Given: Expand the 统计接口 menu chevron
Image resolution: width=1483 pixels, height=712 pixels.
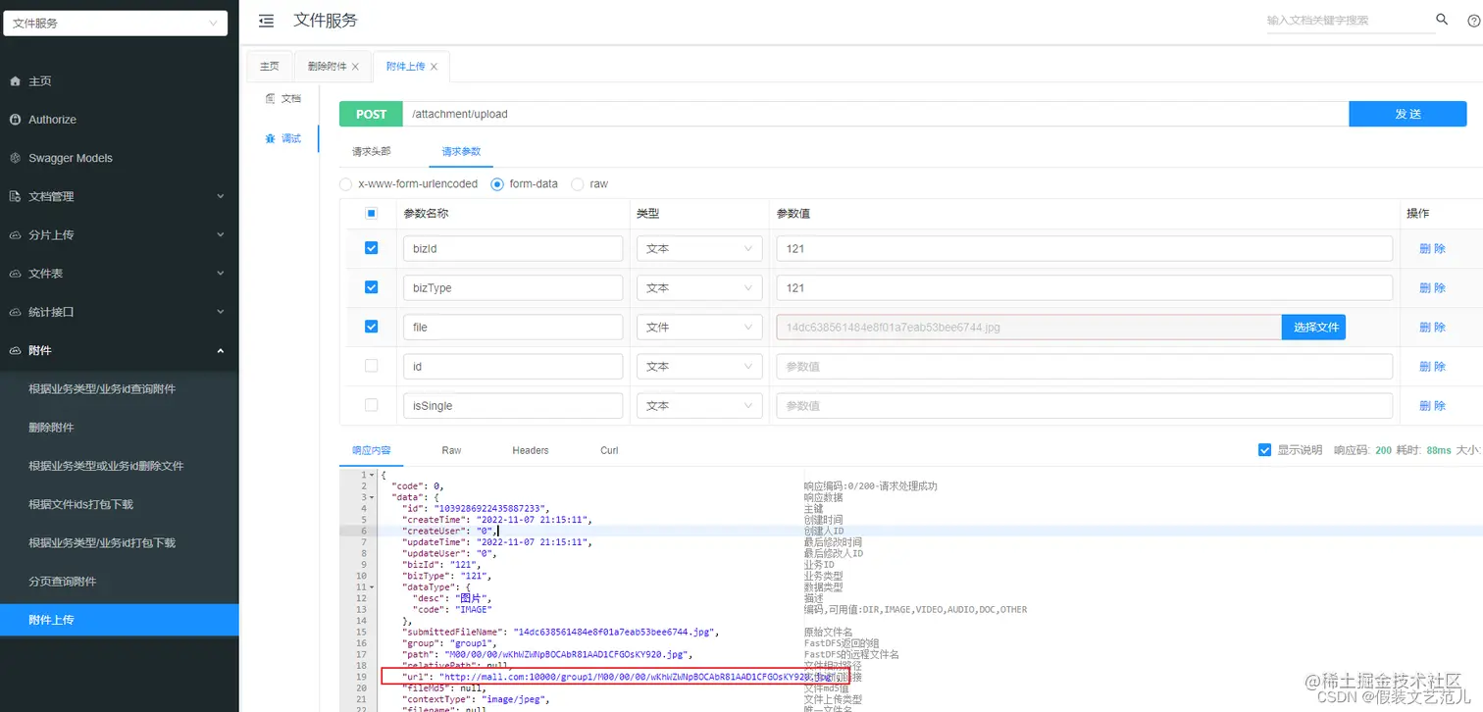Looking at the screenshot, I should [220, 312].
